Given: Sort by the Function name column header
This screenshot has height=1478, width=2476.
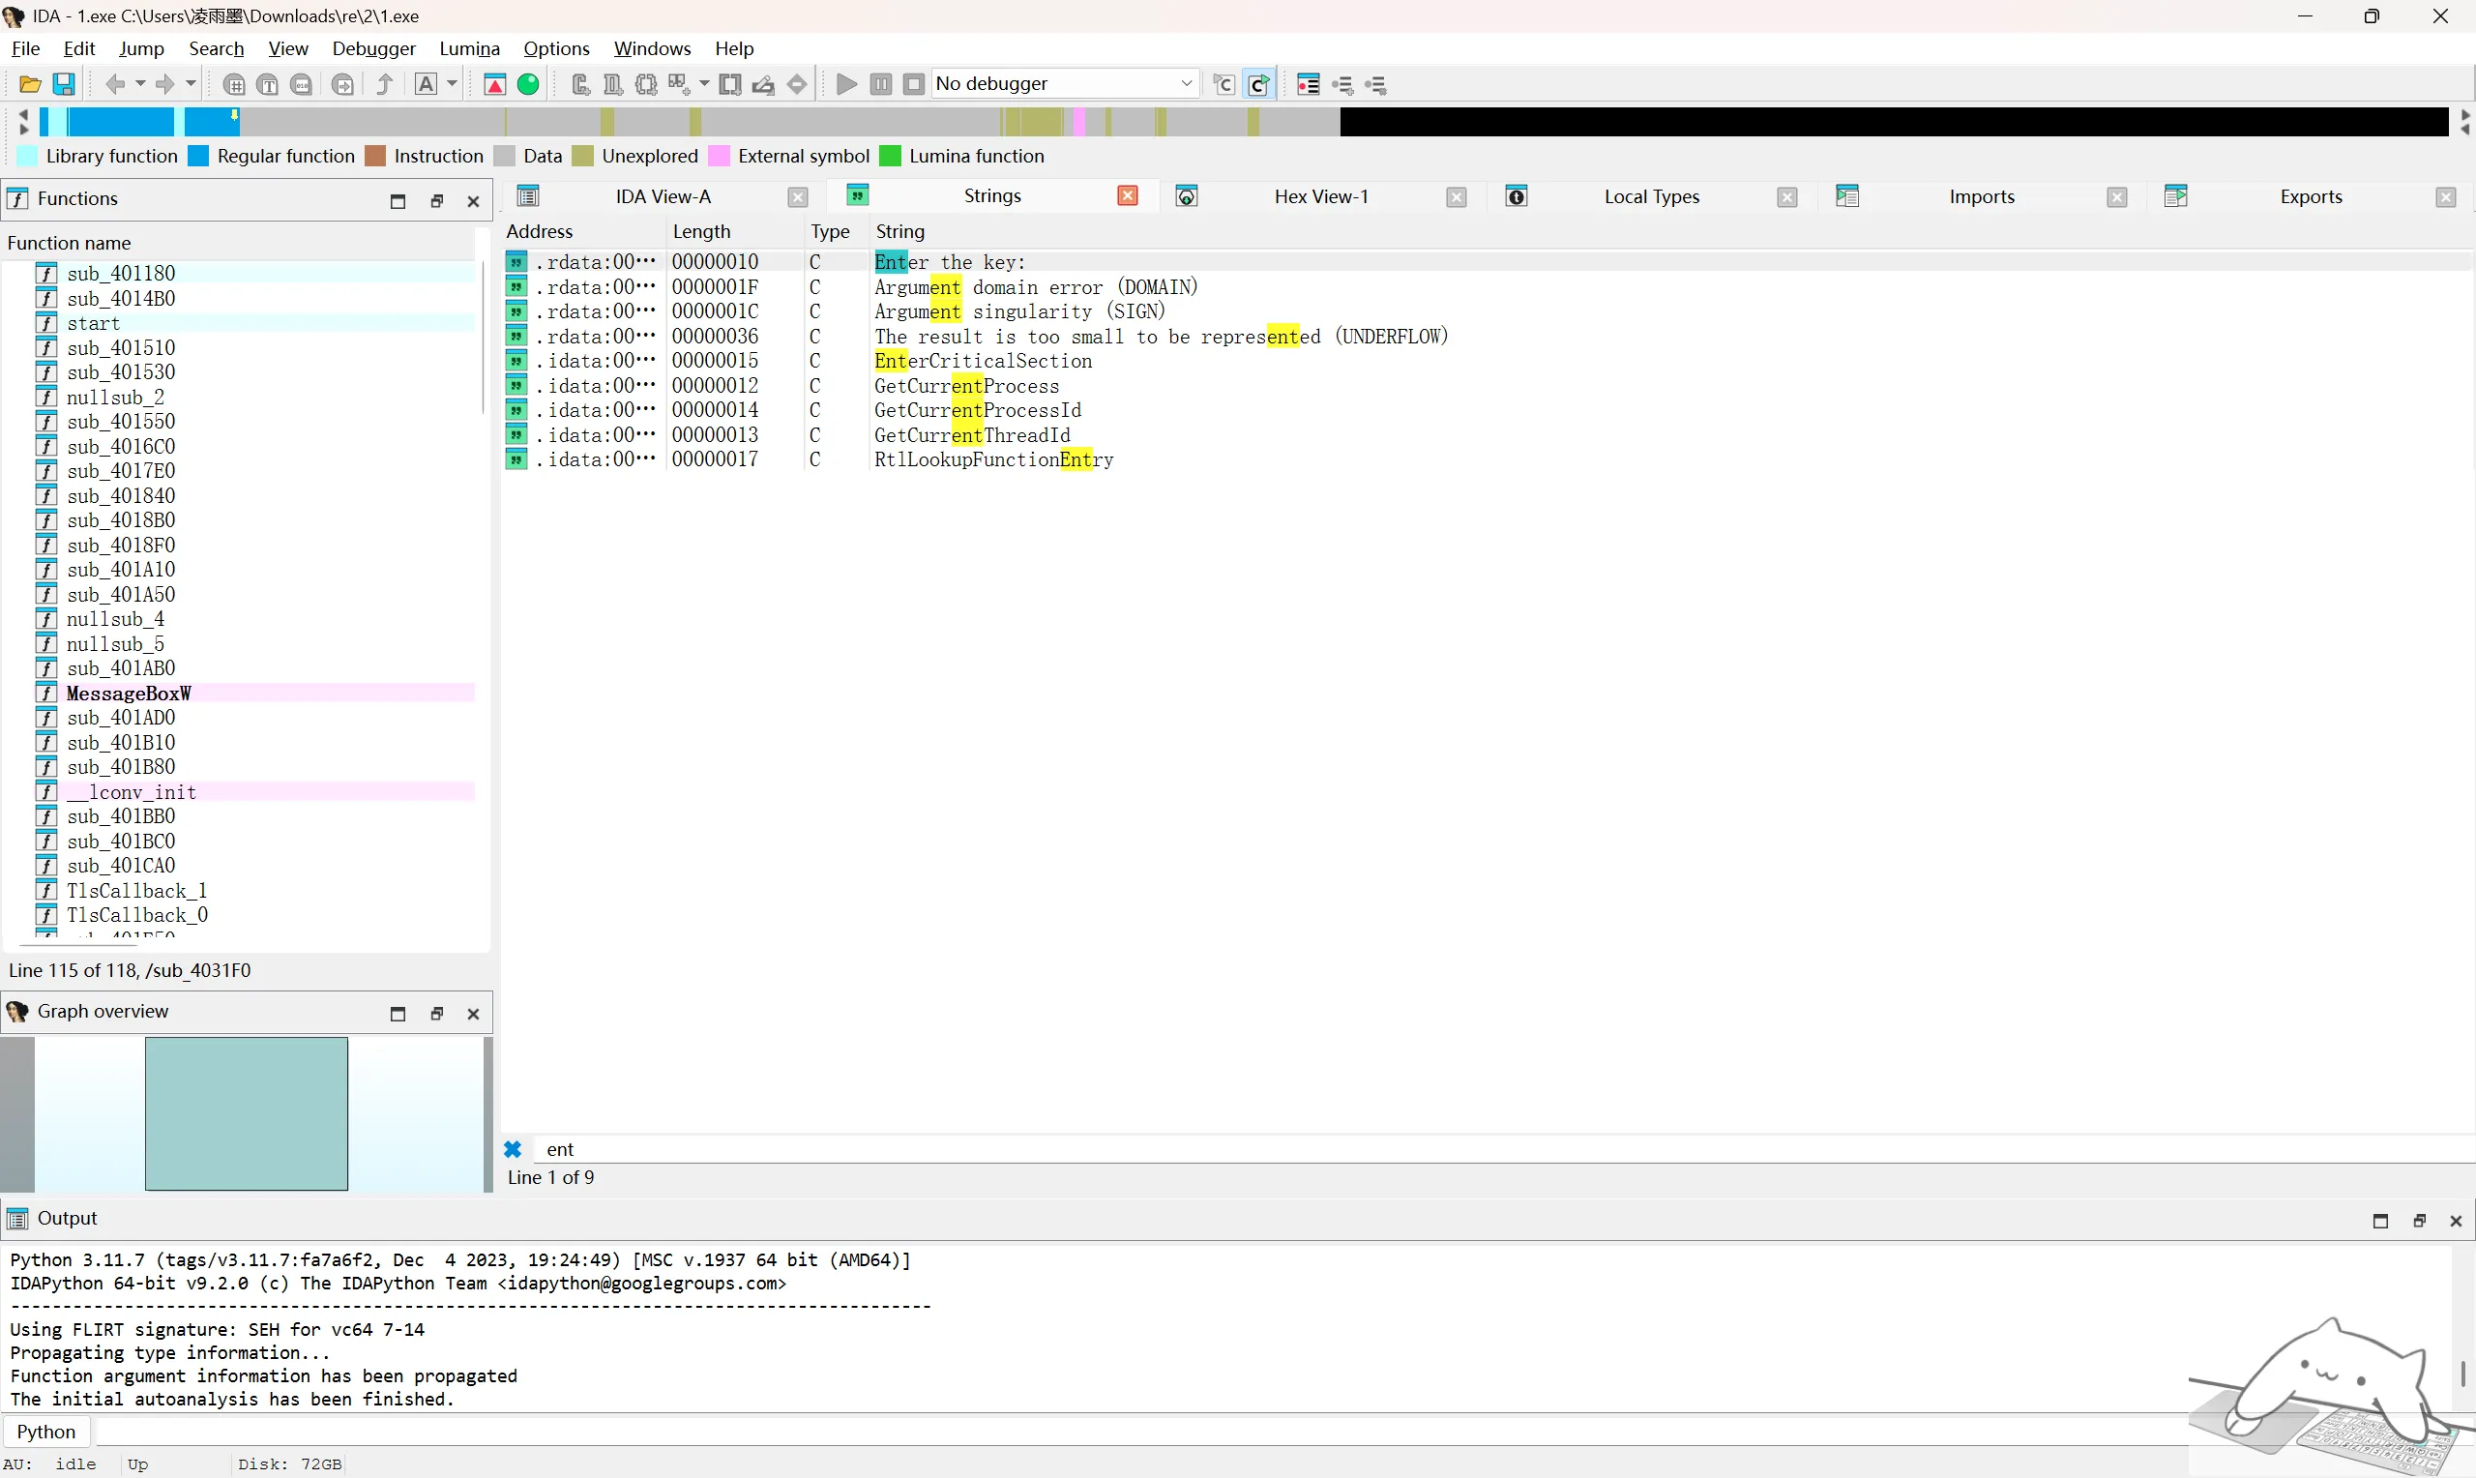Looking at the screenshot, I should (239, 243).
